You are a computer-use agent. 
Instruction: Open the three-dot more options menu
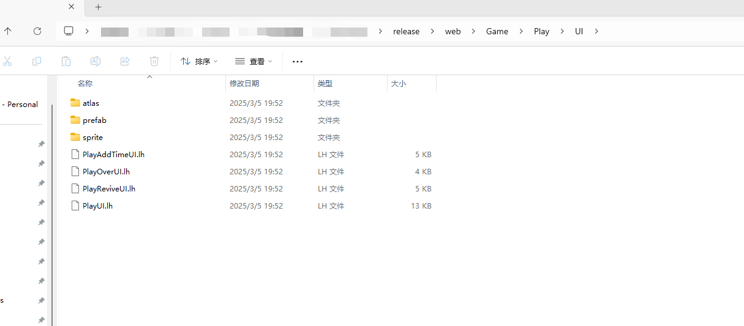pos(298,61)
